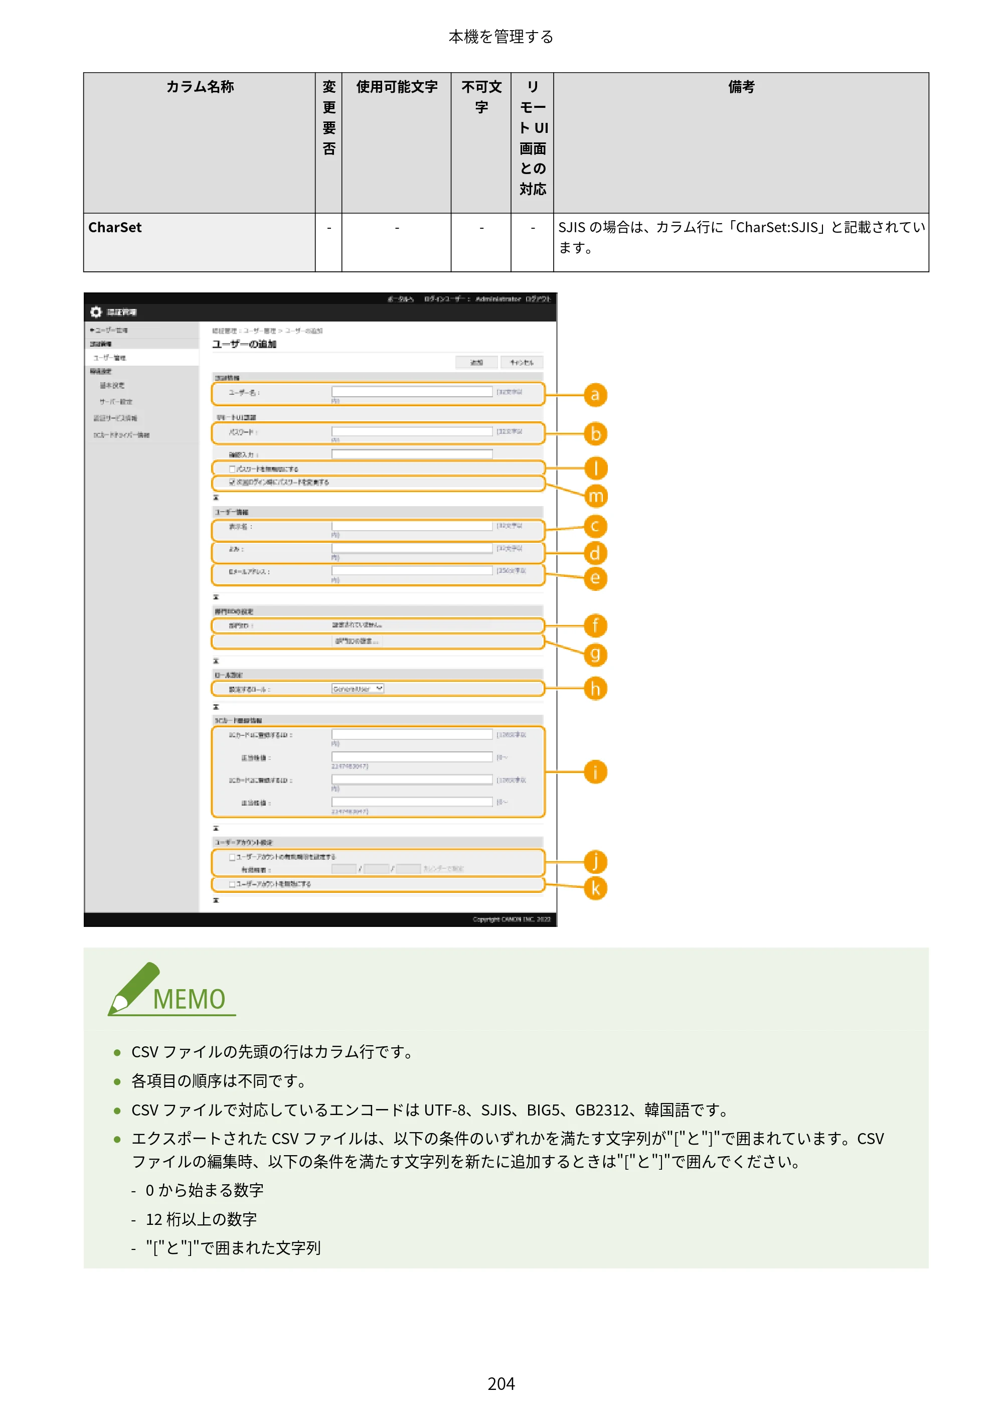Click the page number 204

point(501,1384)
